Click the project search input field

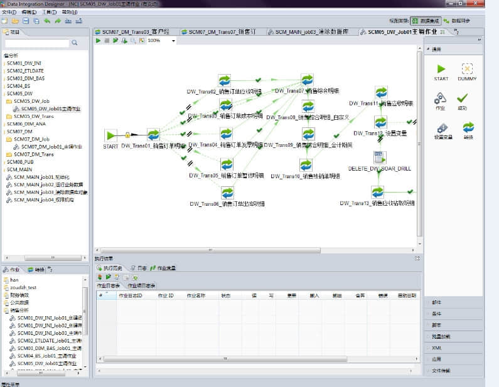coord(36,43)
